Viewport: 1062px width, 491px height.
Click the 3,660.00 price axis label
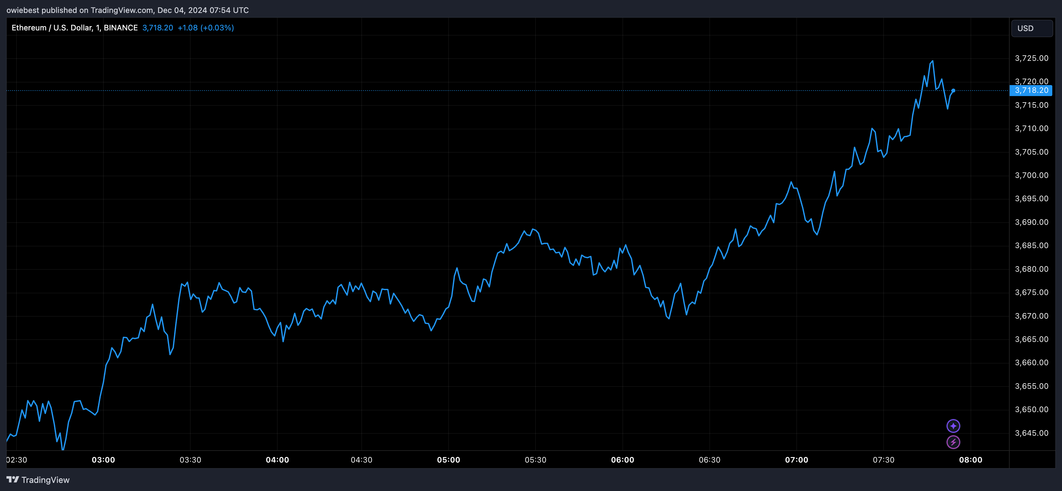1032,363
